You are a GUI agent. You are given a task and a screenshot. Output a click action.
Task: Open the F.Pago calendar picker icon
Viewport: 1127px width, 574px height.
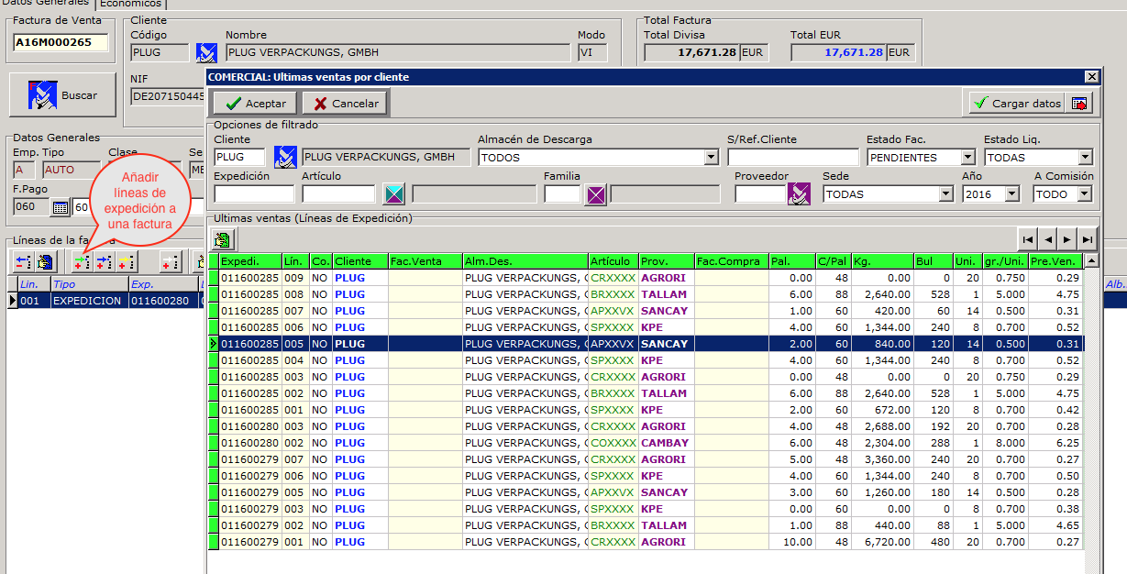(x=60, y=207)
